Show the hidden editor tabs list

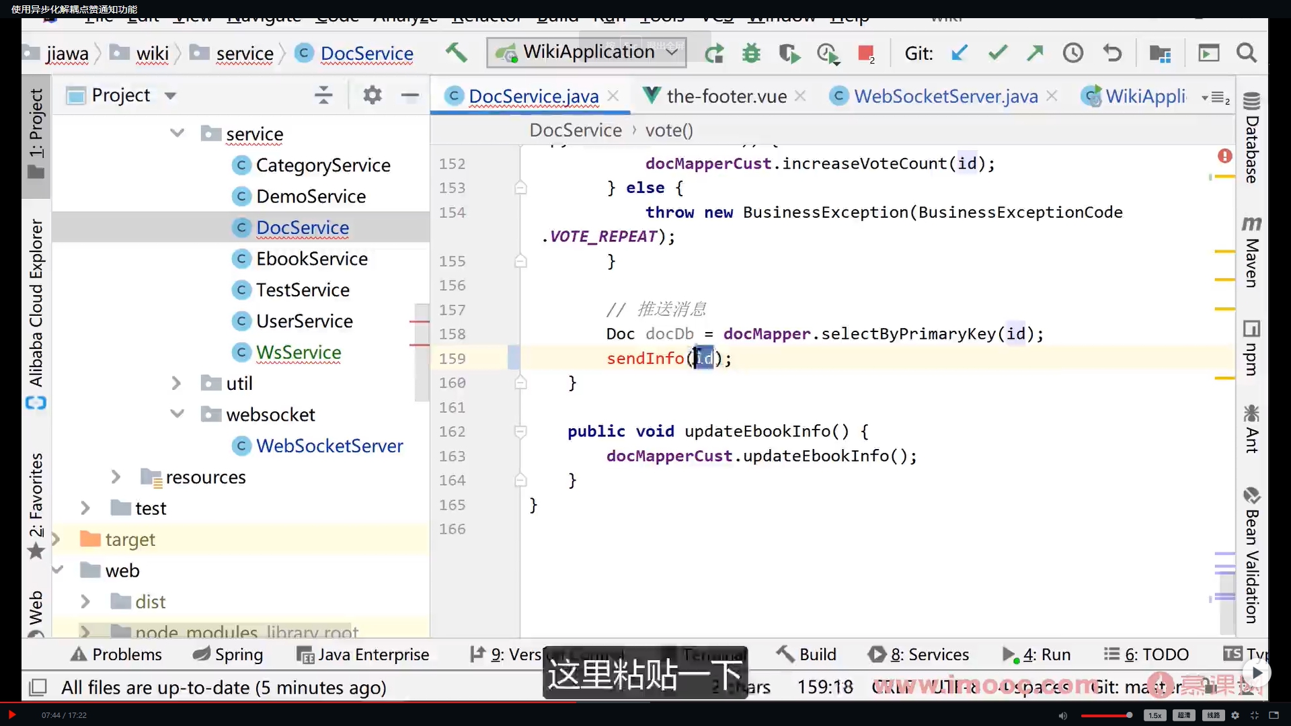click(x=1216, y=98)
